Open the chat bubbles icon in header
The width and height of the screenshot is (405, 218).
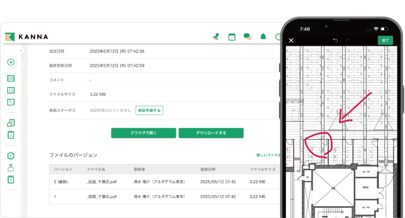point(247,37)
